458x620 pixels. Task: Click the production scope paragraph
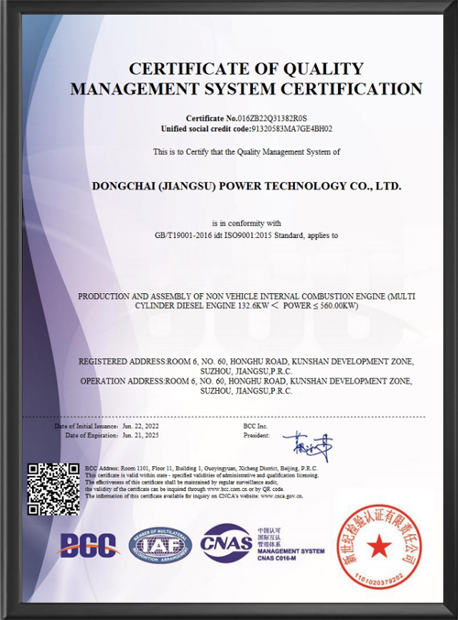246,301
